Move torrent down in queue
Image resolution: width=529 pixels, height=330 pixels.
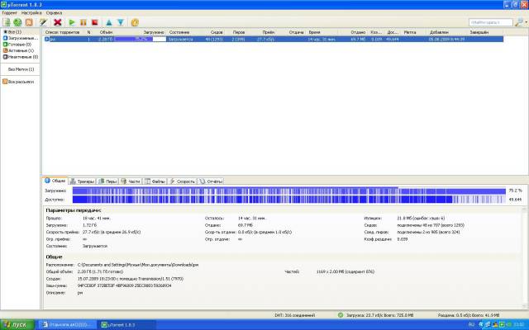(121, 22)
